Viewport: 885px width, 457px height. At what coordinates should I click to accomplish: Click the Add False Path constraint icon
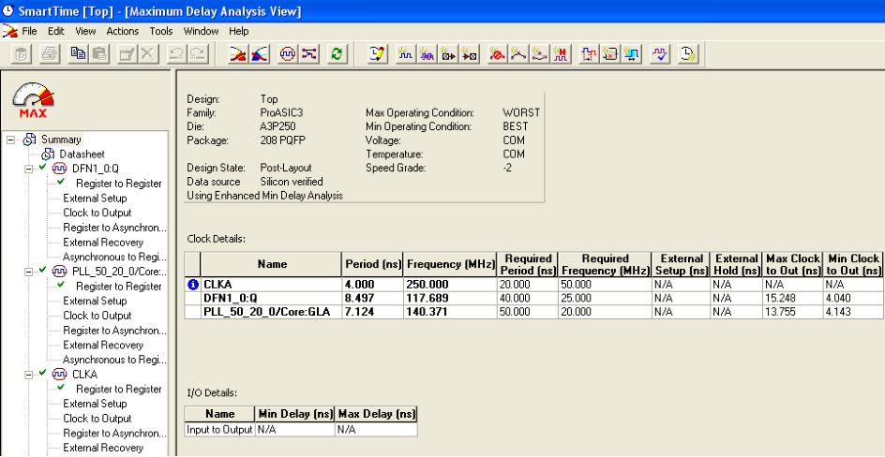(497, 54)
